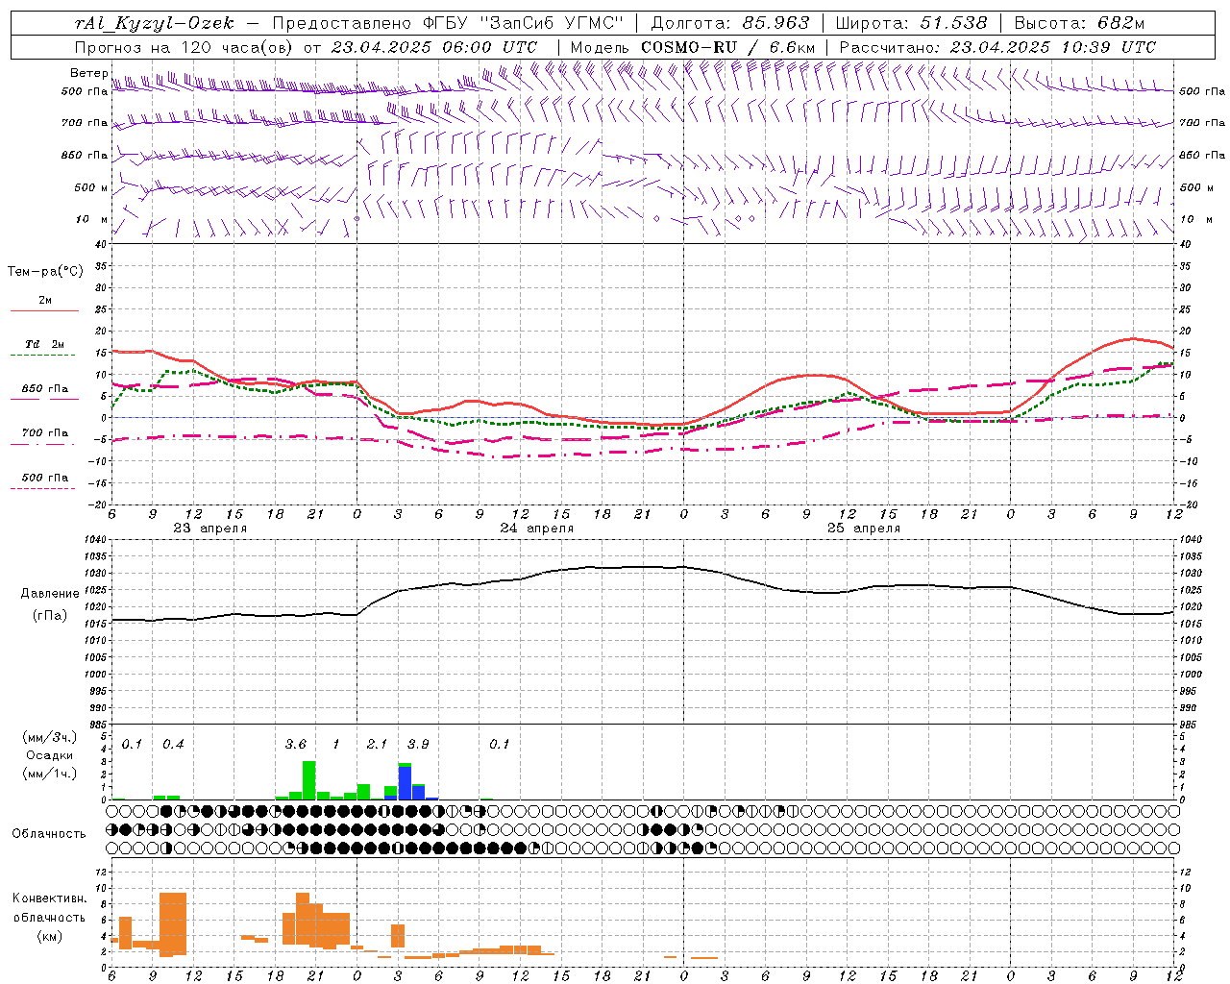Click the Облачность panel label
The image size is (1230, 984).
coord(49,834)
